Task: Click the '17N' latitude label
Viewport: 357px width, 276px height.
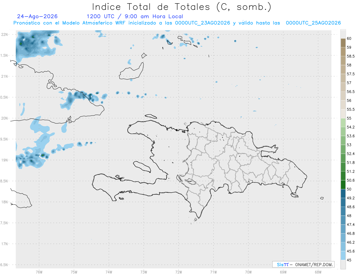Action: tap(4, 244)
